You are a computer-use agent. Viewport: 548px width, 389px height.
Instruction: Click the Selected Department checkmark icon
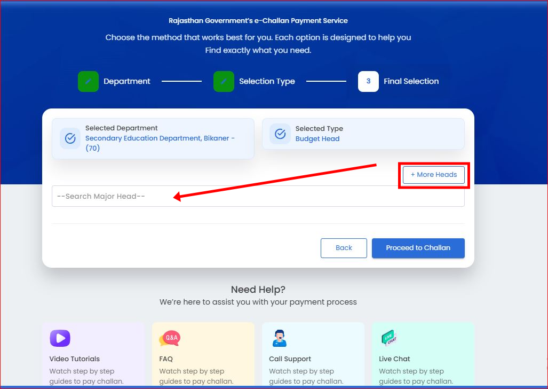70,138
